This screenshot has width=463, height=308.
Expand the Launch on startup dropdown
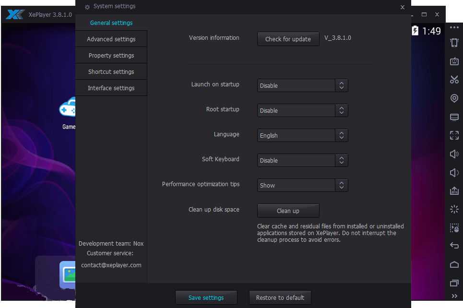[x=302, y=85]
